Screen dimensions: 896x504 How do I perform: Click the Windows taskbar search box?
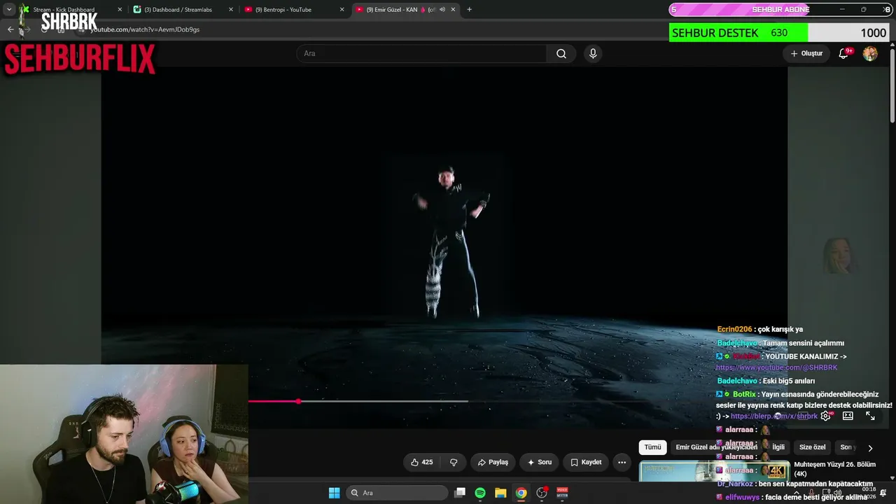(397, 493)
